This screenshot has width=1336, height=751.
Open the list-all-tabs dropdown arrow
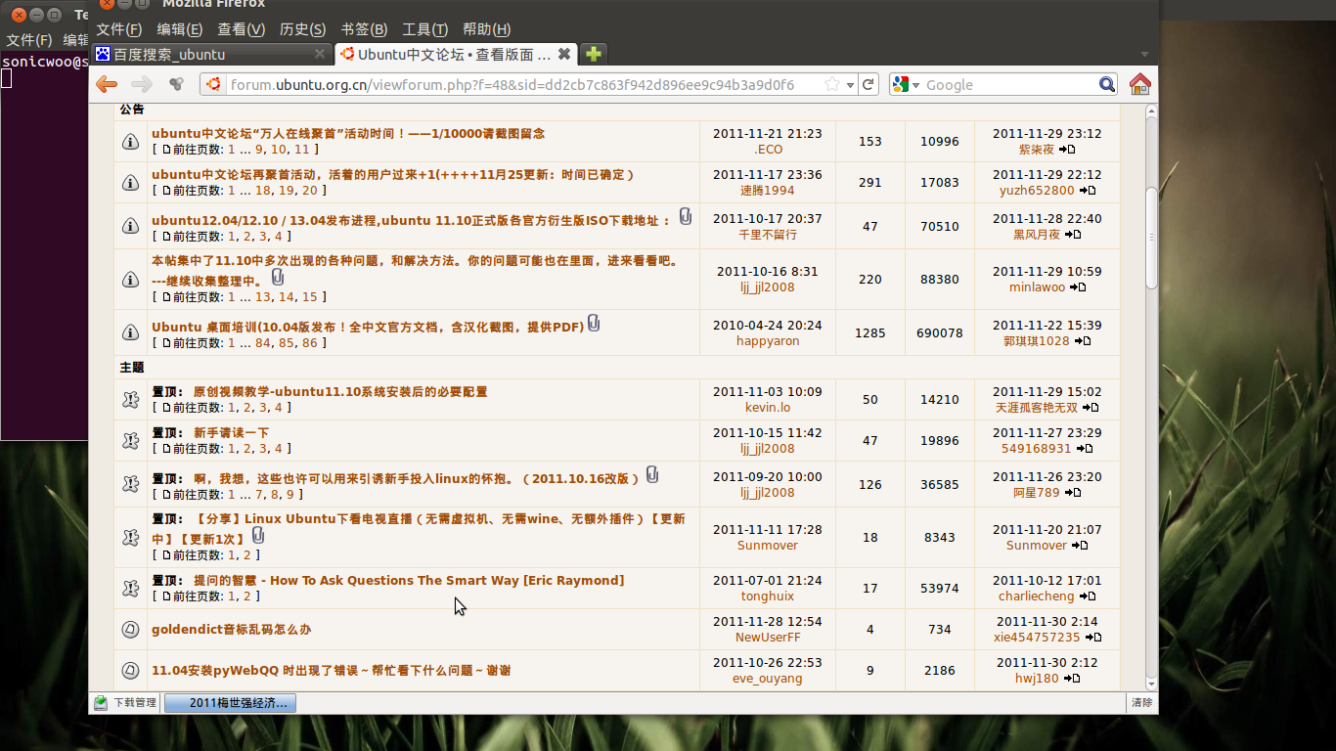tap(1144, 54)
